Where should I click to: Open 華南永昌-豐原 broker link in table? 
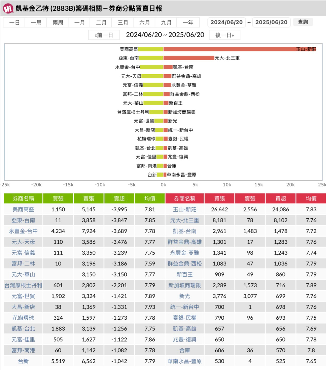184,361
